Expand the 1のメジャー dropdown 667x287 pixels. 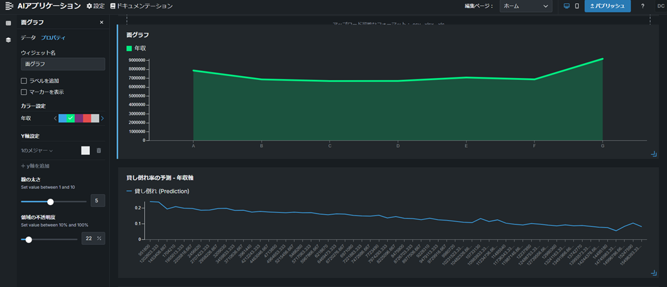(x=37, y=150)
